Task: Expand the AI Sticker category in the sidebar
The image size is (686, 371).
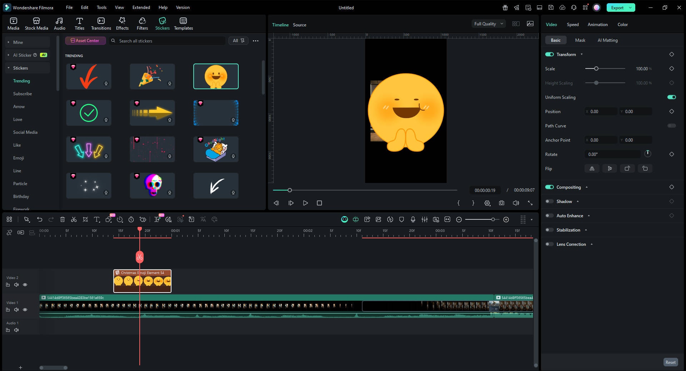Action: [8, 55]
